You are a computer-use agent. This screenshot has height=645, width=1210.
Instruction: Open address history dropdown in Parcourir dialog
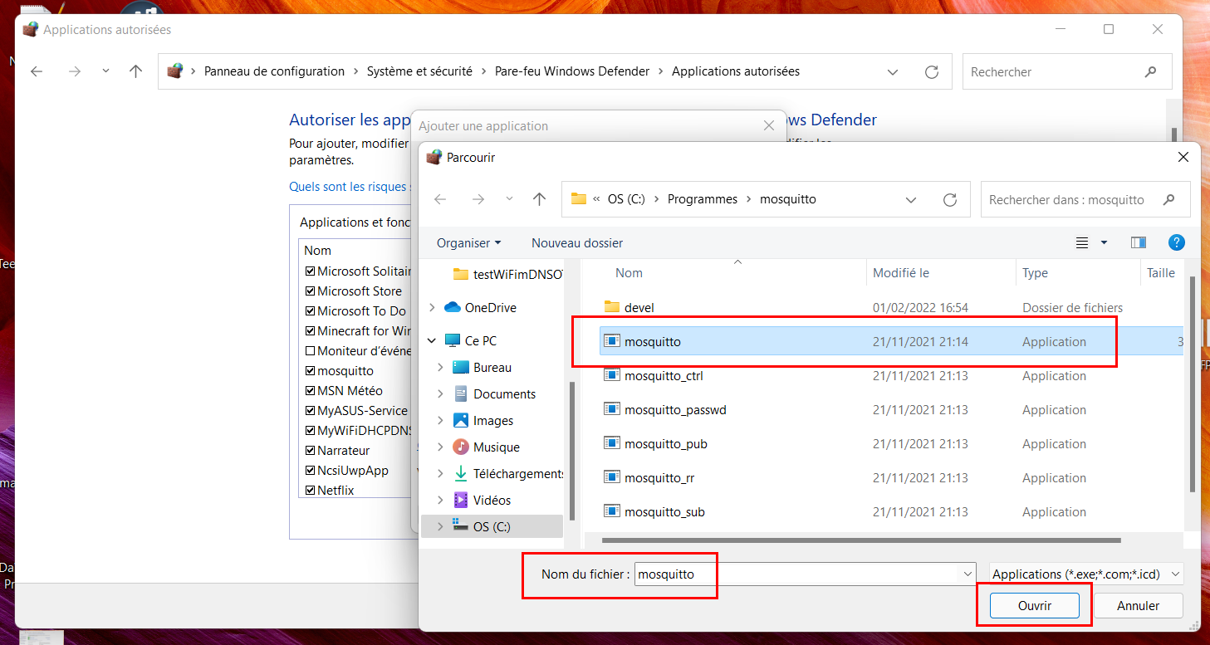coord(911,200)
